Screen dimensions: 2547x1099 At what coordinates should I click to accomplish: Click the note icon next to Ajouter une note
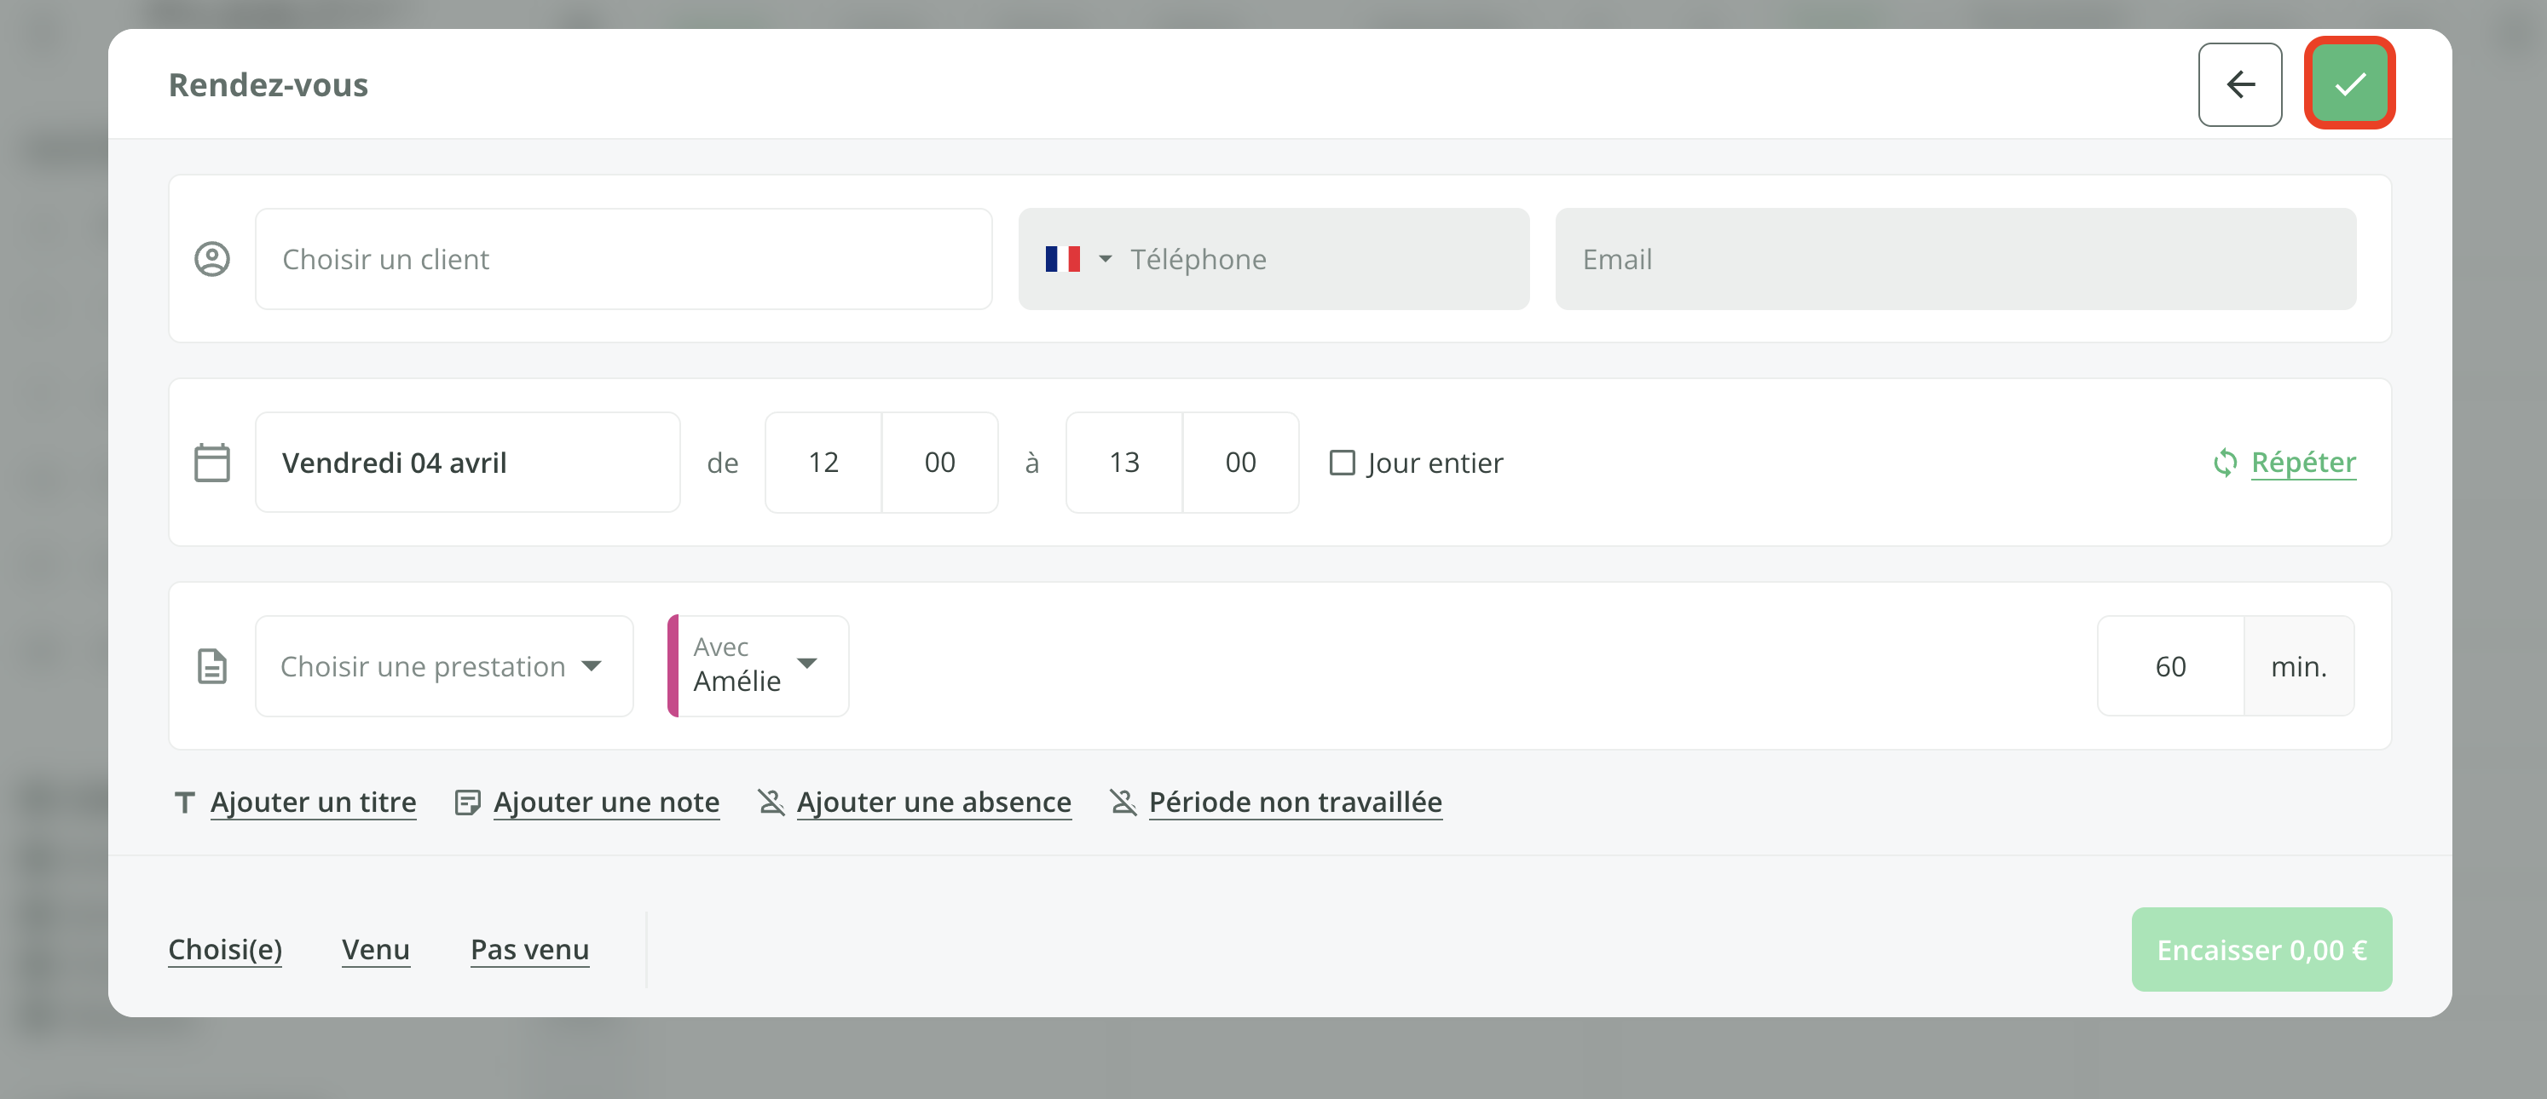point(466,803)
